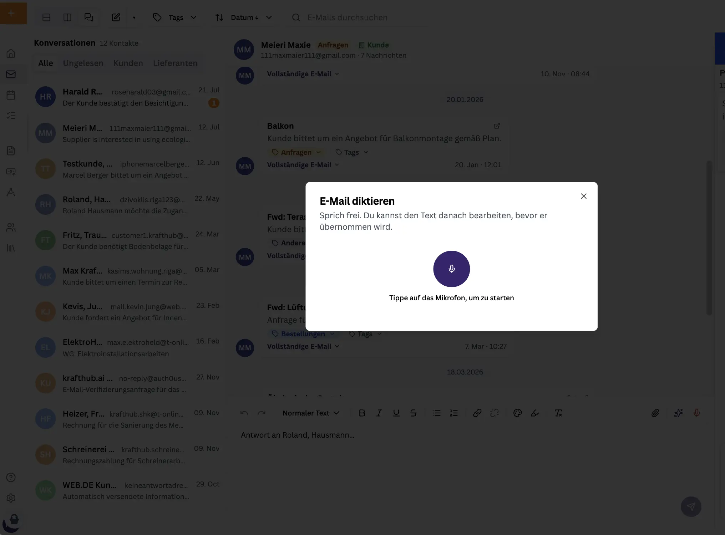The image size is (725, 535).
Task: Open the conversations chat view icon
Action: (88, 17)
